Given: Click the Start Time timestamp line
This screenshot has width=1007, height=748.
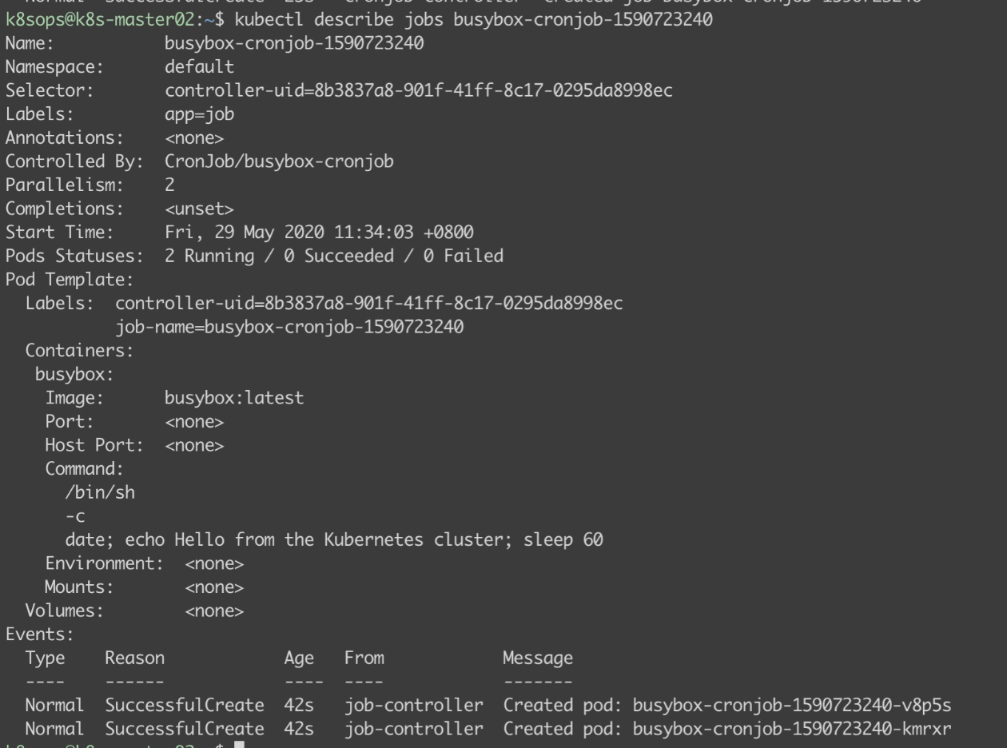Looking at the screenshot, I should (319, 233).
